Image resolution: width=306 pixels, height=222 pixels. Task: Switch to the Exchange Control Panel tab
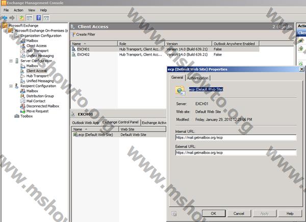point(120,122)
